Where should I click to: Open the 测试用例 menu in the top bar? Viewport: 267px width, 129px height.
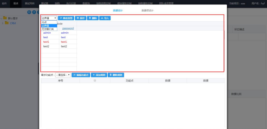(30, 3)
